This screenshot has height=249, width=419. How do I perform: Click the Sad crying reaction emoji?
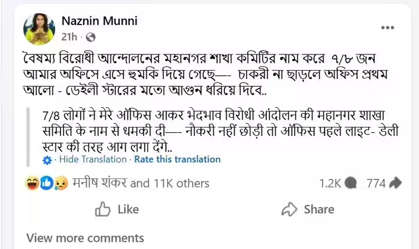click(x=60, y=183)
